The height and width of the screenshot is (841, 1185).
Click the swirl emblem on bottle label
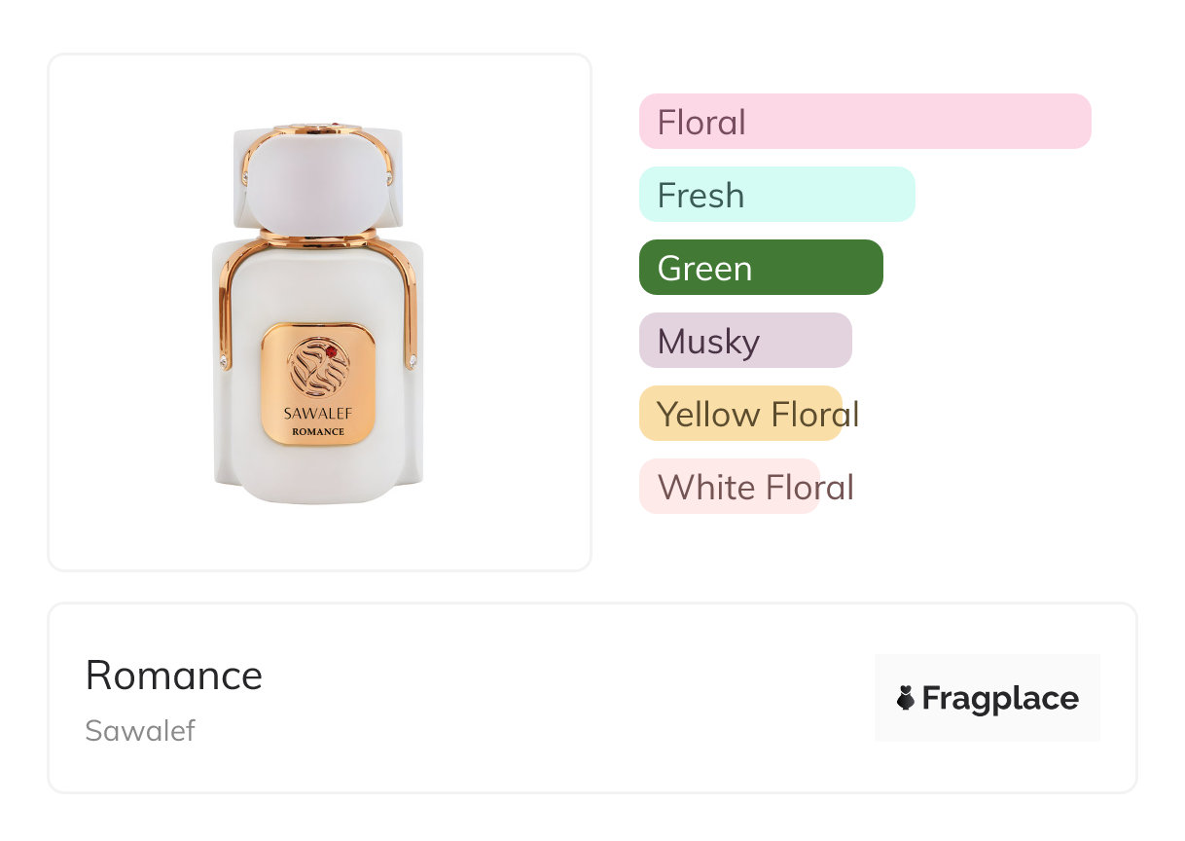318,367
